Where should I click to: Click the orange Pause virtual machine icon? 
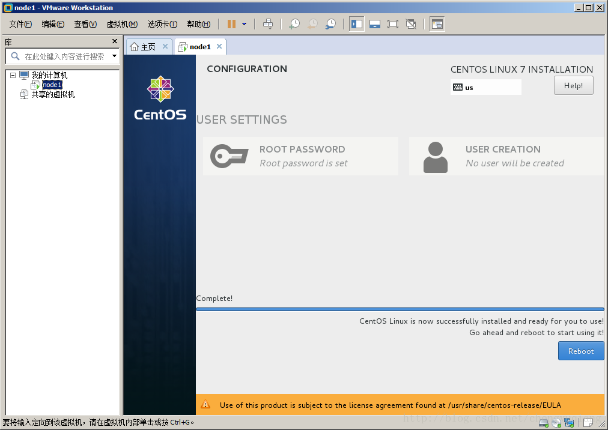pyautogui.click(x=231, y=24)
